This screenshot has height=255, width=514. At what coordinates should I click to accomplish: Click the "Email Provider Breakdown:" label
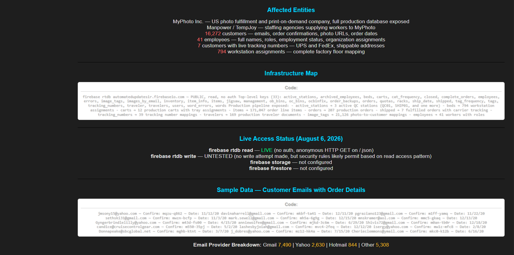click(x=227, y=245)
